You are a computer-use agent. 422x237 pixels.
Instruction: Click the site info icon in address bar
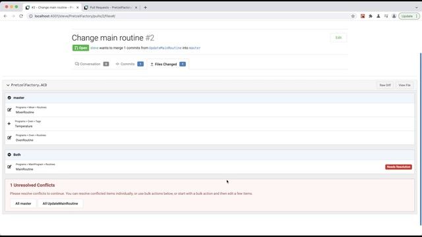click(31, 16)
